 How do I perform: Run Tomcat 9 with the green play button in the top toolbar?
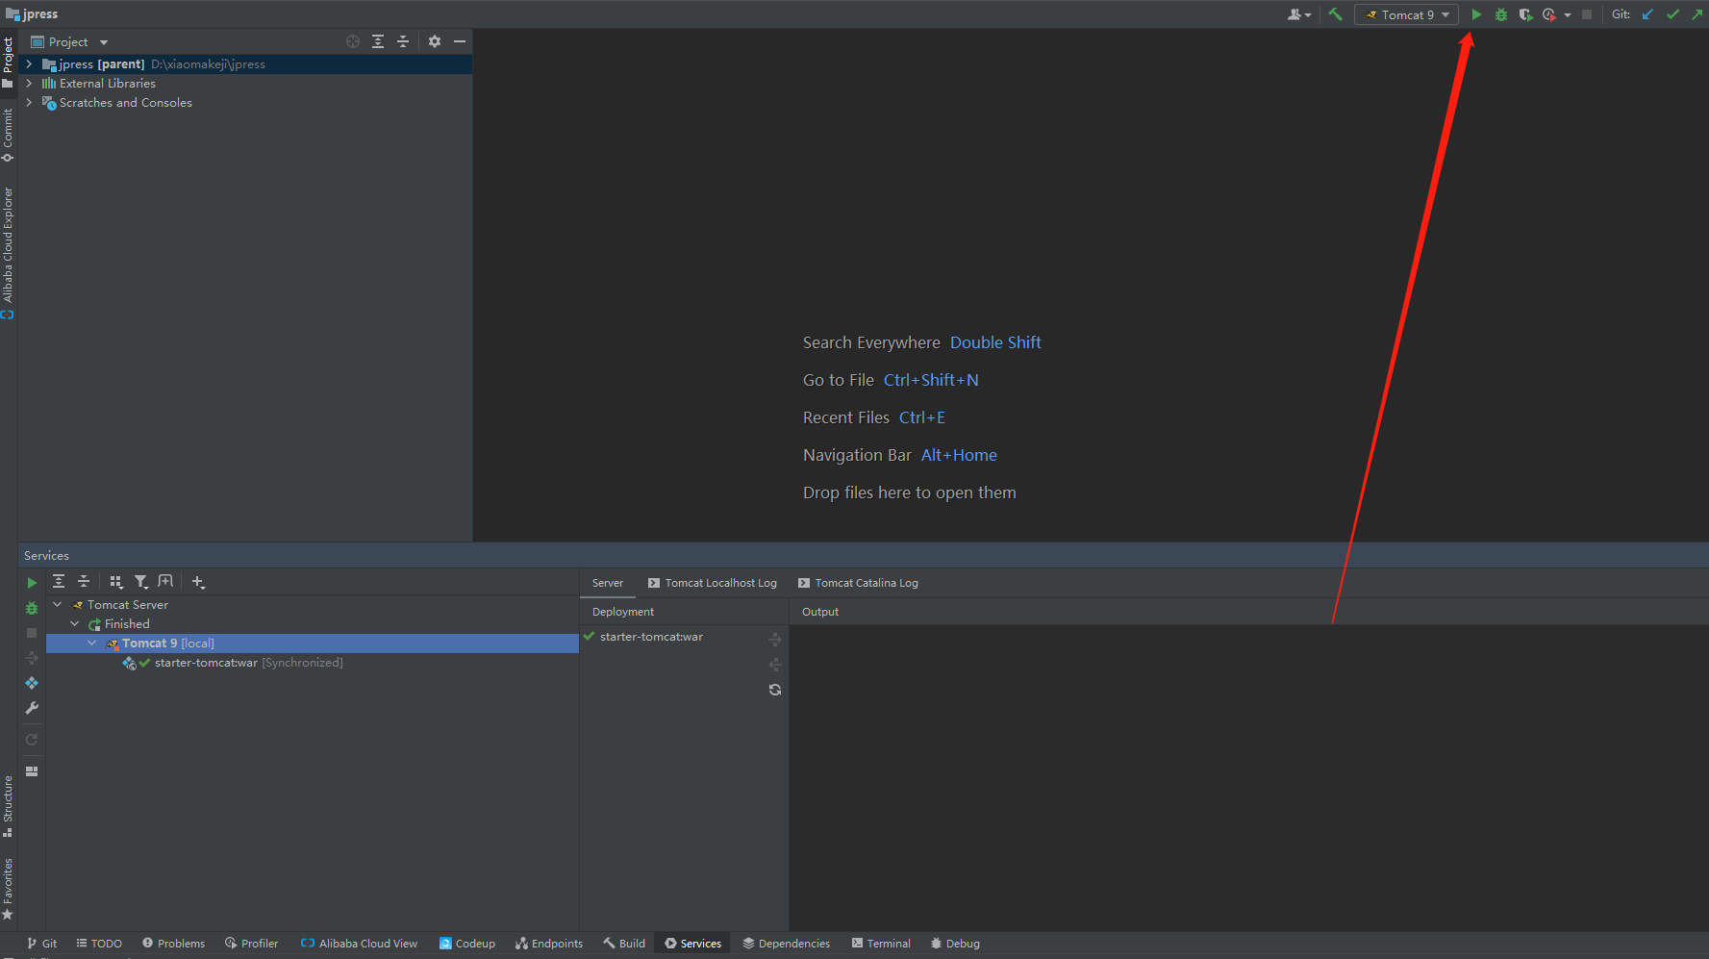pyautogui.click(x=1476, y=14)
